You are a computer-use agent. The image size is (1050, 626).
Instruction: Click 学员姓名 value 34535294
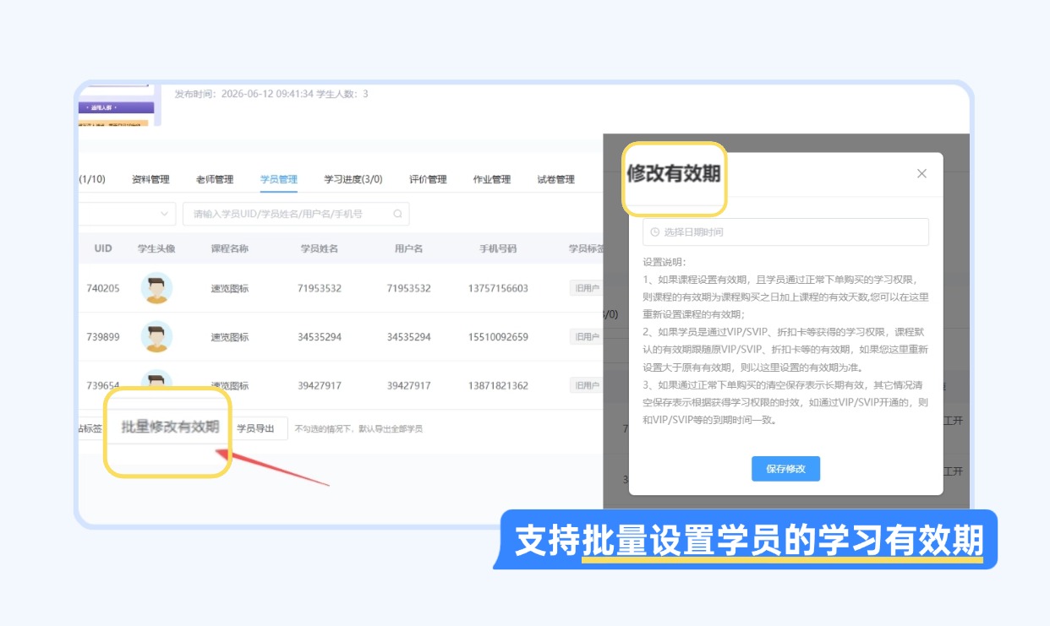click(320, 337)
